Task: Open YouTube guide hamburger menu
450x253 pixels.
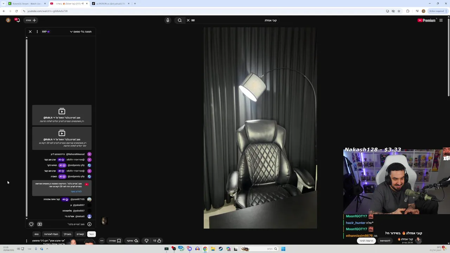Action: pos(441,20)
